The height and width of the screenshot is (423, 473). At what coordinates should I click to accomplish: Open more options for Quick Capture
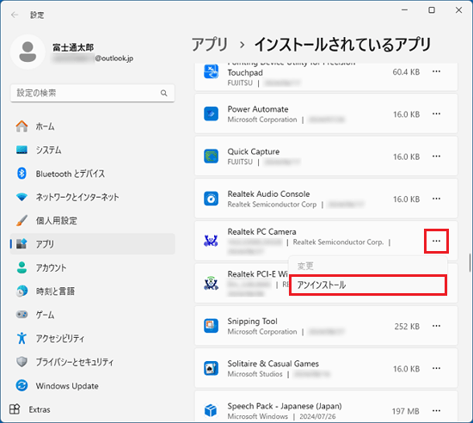436,156
